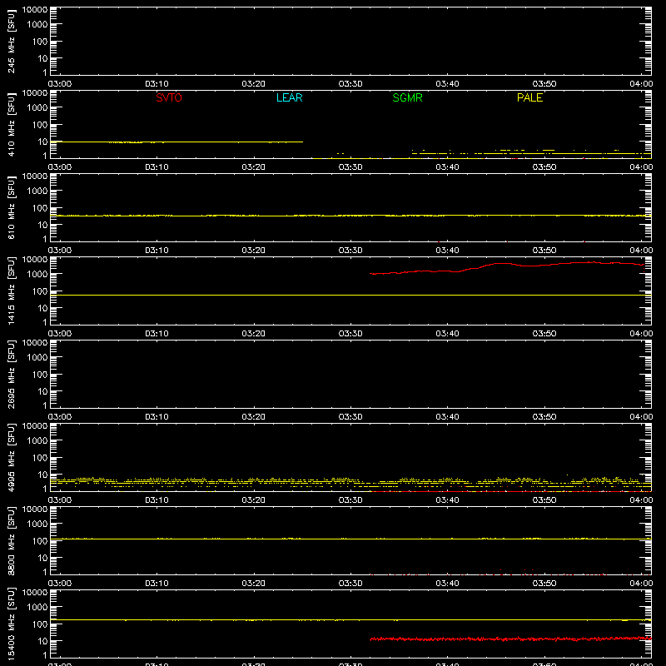Select the 245 MHz [SFU] axis label

coord(12,41)
